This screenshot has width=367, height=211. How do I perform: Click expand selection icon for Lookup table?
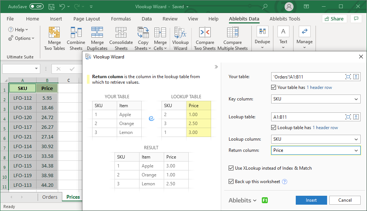coord(348,117)
